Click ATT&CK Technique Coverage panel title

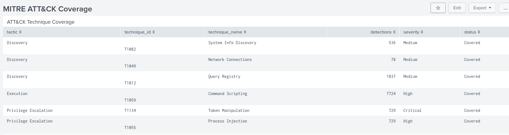pyautogui.click(x=41, y=22)
